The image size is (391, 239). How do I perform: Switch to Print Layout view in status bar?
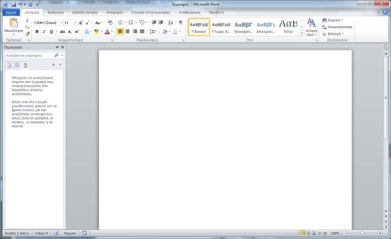pyautogui.click(x=302, y=233)
